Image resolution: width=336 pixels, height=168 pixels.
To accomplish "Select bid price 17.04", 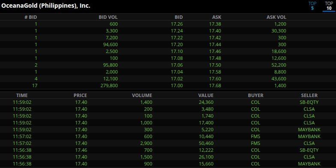I will coord(177,72).
